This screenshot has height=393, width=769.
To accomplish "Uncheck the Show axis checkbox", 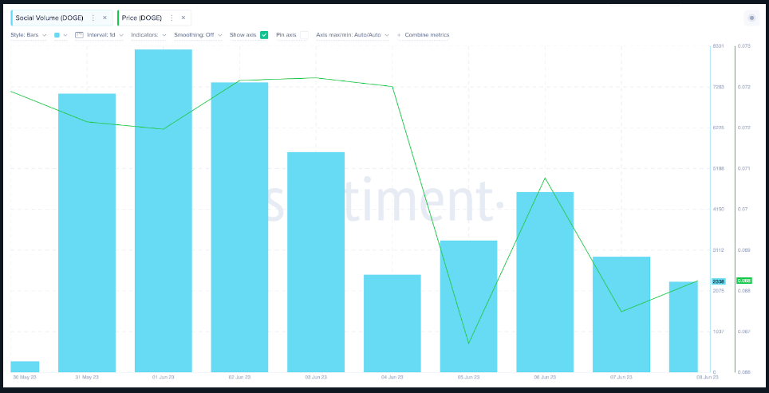I will 264,35.
